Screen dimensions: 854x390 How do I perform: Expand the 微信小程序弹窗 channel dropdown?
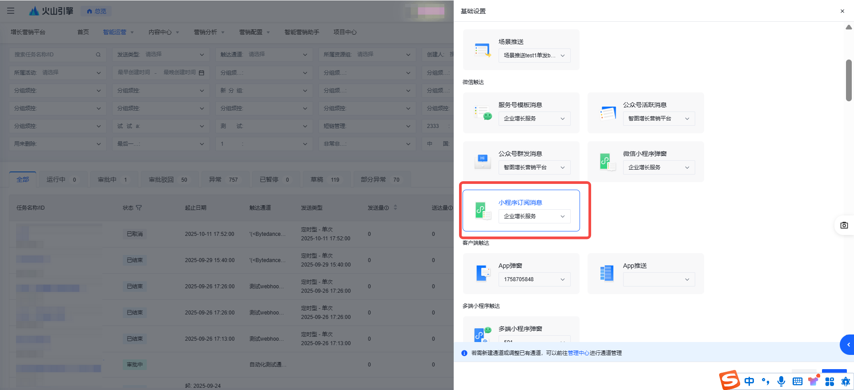pos(659,167)
